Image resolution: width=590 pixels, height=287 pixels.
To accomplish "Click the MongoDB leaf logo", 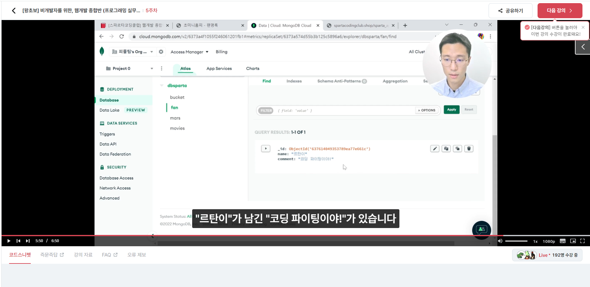I will (102, 51).
